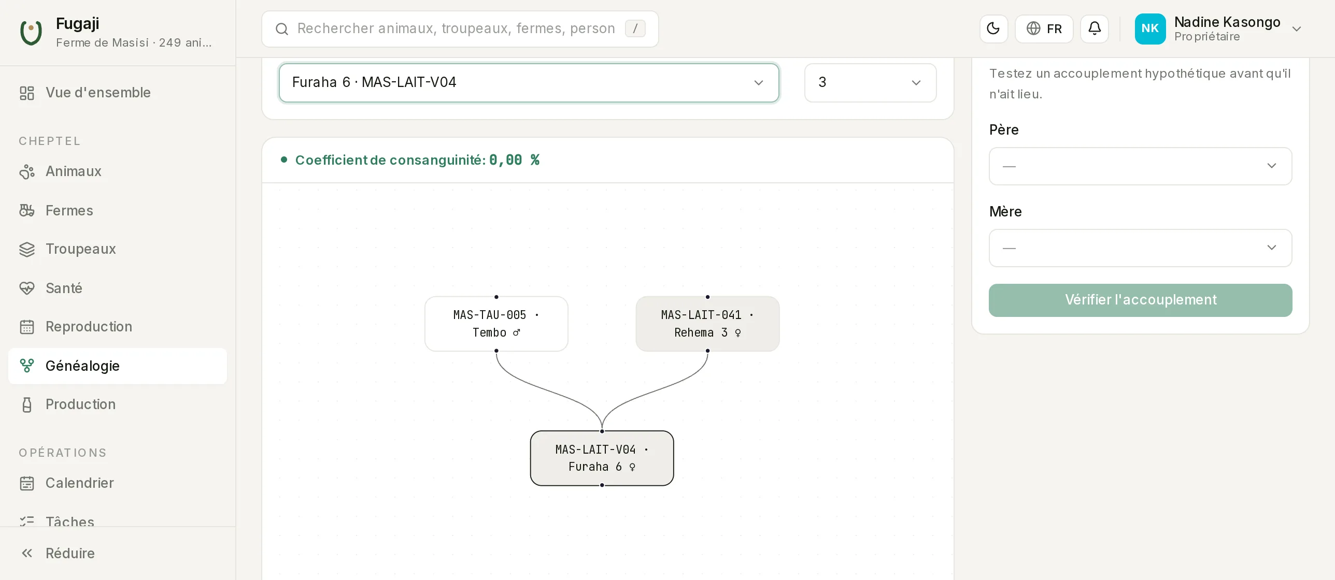This screenshot has width=1335, height=580.
Task: Click the Santé heart-pulse icon
Action: pos(27,288)
